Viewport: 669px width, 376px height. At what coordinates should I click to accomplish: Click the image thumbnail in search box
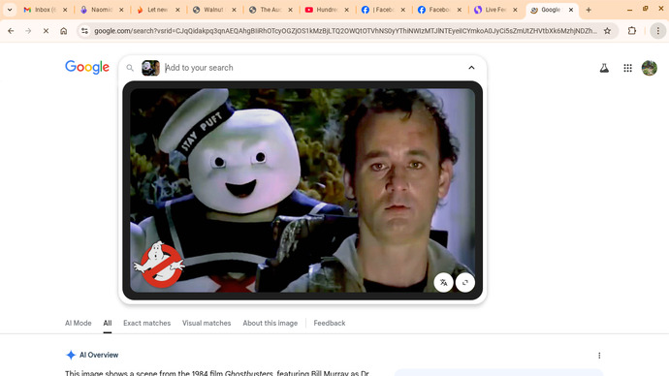pyautogui.click(x=150, y=68)
